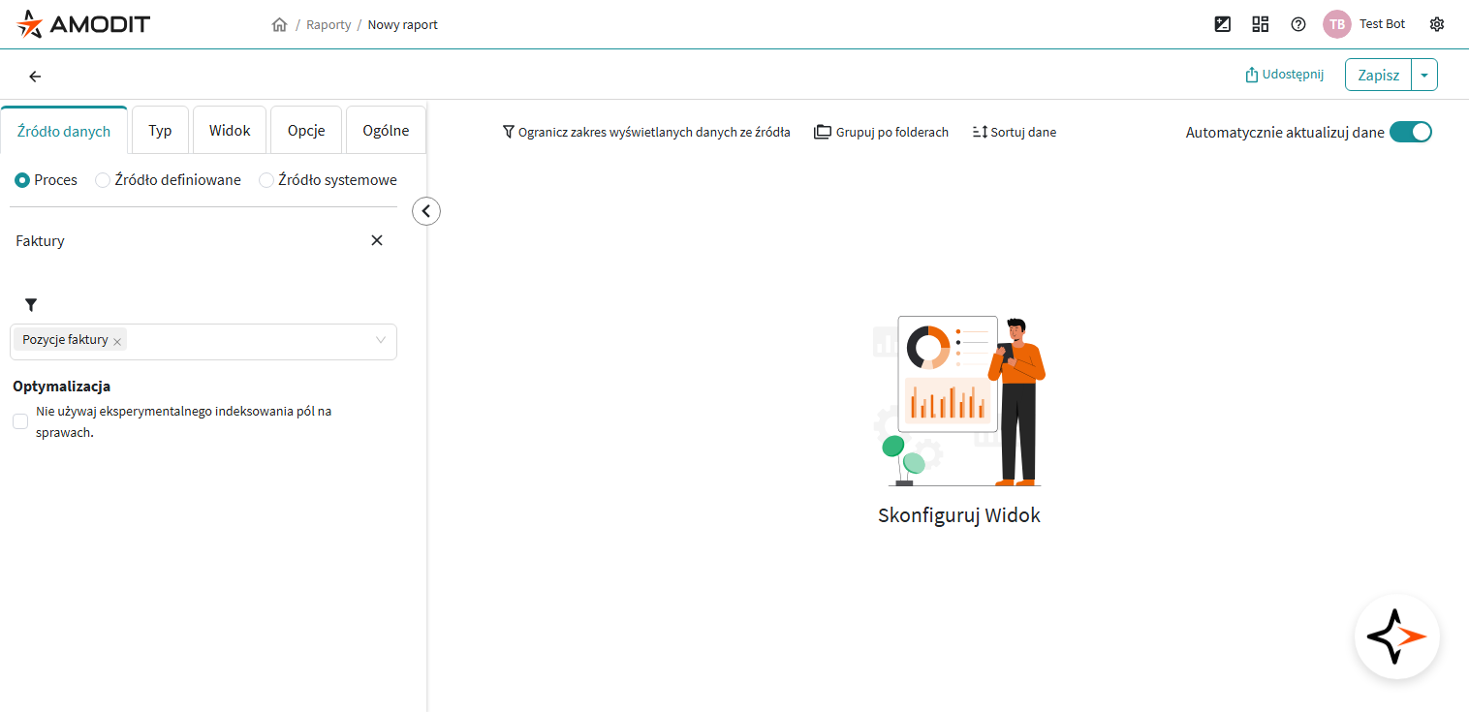
Task: Toggle Automatycznie aktualizuj dane switch
Action: (x=1410, y=132)
